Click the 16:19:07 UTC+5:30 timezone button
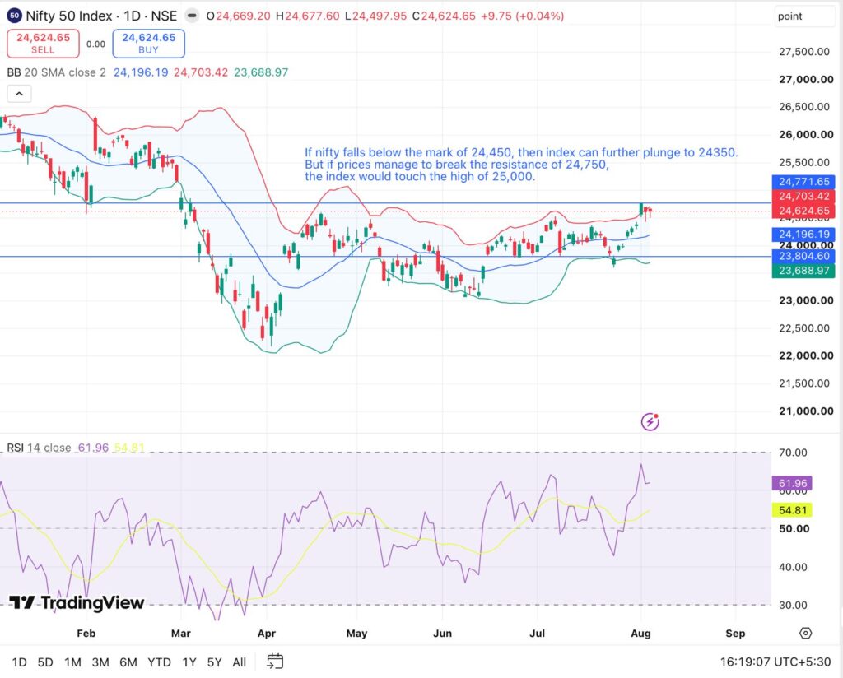Viewport: 843px width, 678px height. [775, 662]
